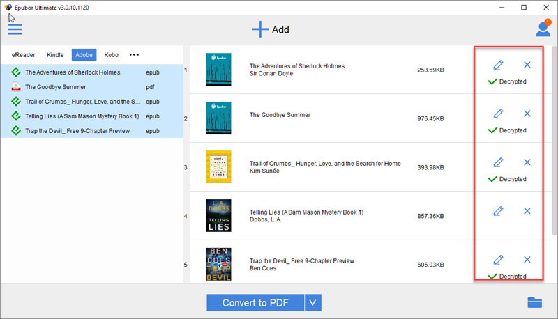Click the Trail of Crumbs cover thumbnail
This screenshot has height=319, width=558.
[218, 166]
